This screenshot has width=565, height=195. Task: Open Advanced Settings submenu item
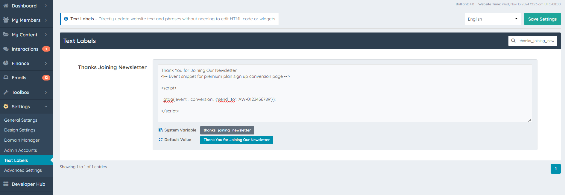[23, 170]
